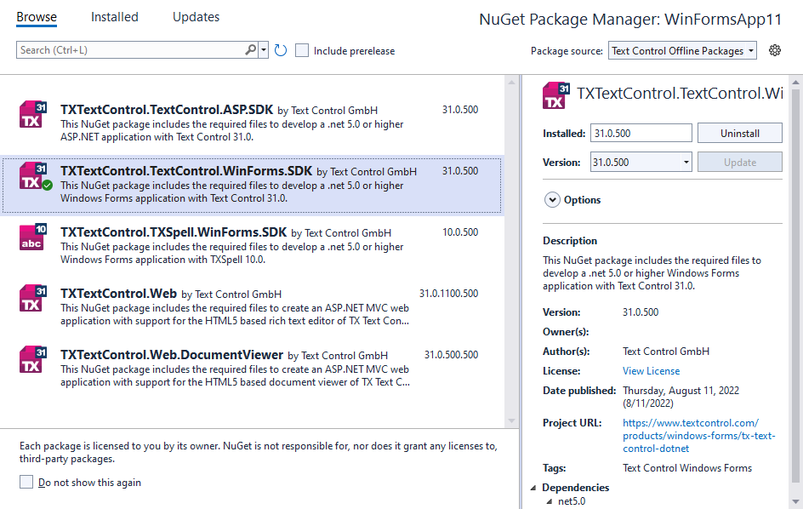Viewport: 803px width, 509px height.
Task: Click the search magnifier icon
Action: 252,50
